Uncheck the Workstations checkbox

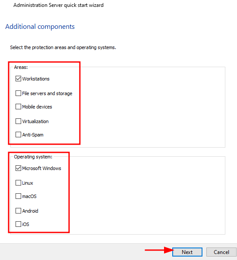pyautogui.click(x=18, y=79)
